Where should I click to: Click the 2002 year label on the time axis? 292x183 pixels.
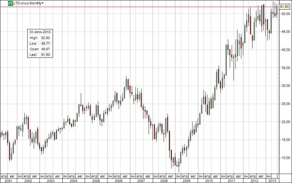(28, 181)
